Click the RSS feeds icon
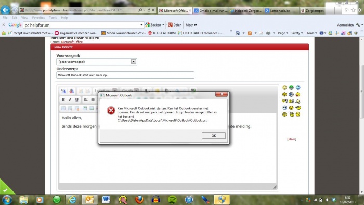 tap(250, 33)
